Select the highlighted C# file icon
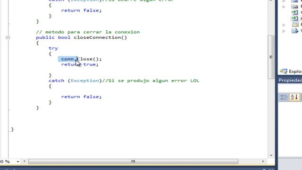302x170 pixels. click(294, 18)
